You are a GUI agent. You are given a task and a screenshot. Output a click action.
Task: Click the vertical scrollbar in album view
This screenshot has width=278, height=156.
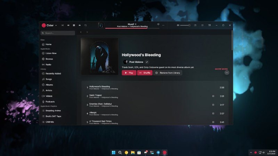(232, 40)
